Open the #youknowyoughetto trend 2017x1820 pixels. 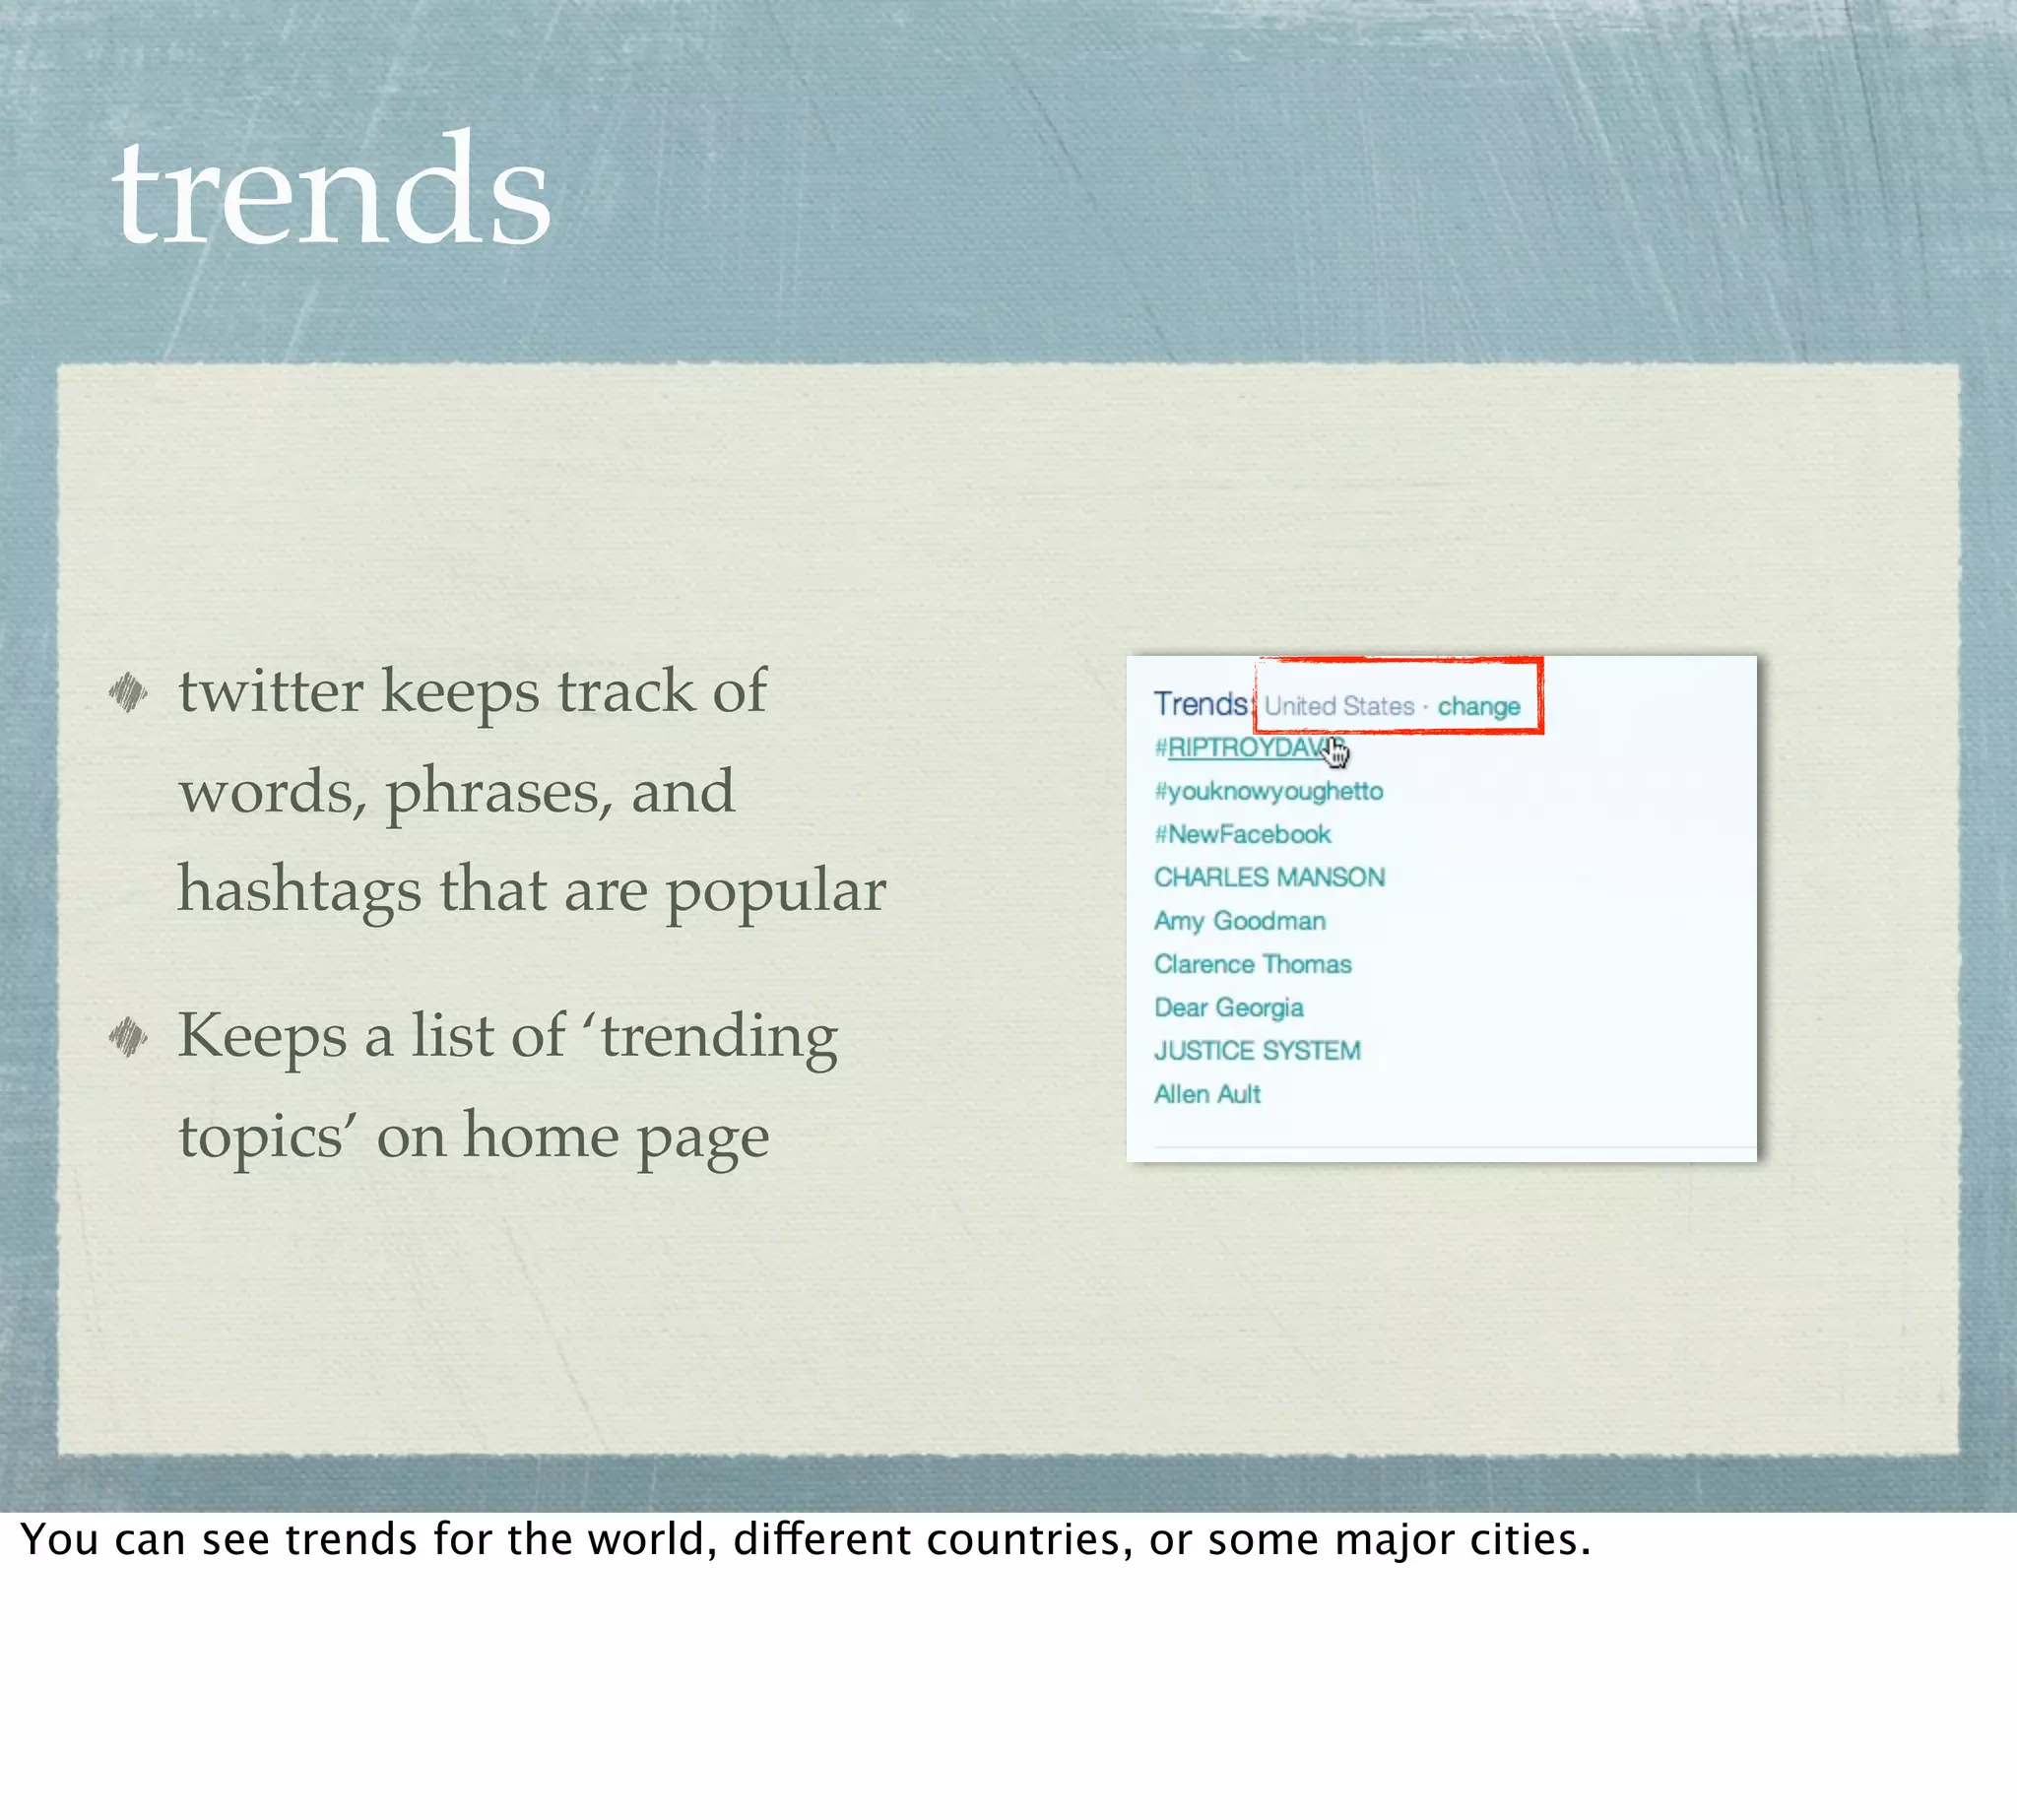[1268, 792]
